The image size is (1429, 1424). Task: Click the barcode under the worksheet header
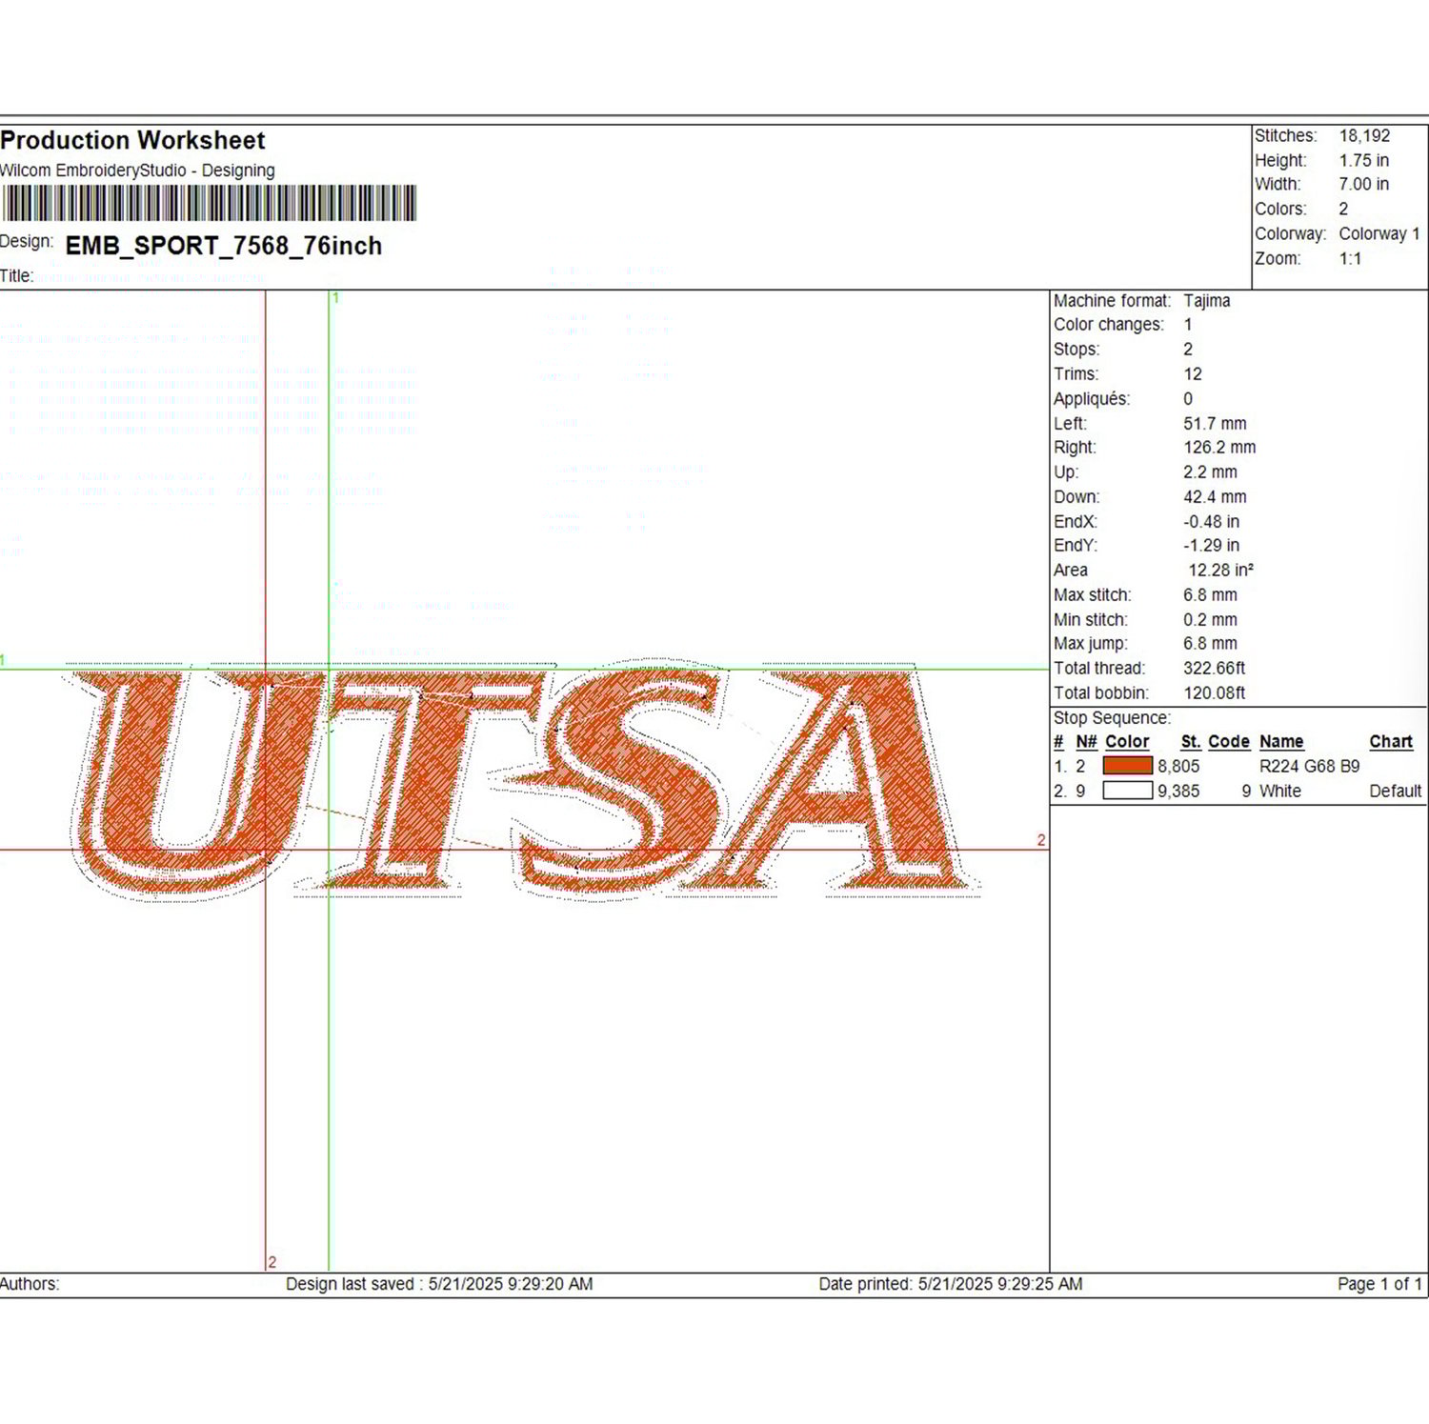210,203
